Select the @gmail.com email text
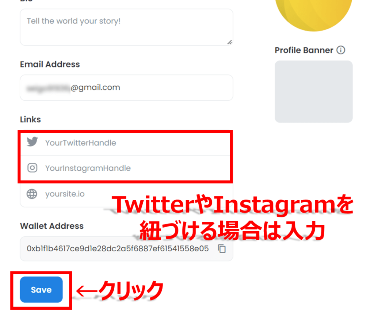 [x=95, y=88]
